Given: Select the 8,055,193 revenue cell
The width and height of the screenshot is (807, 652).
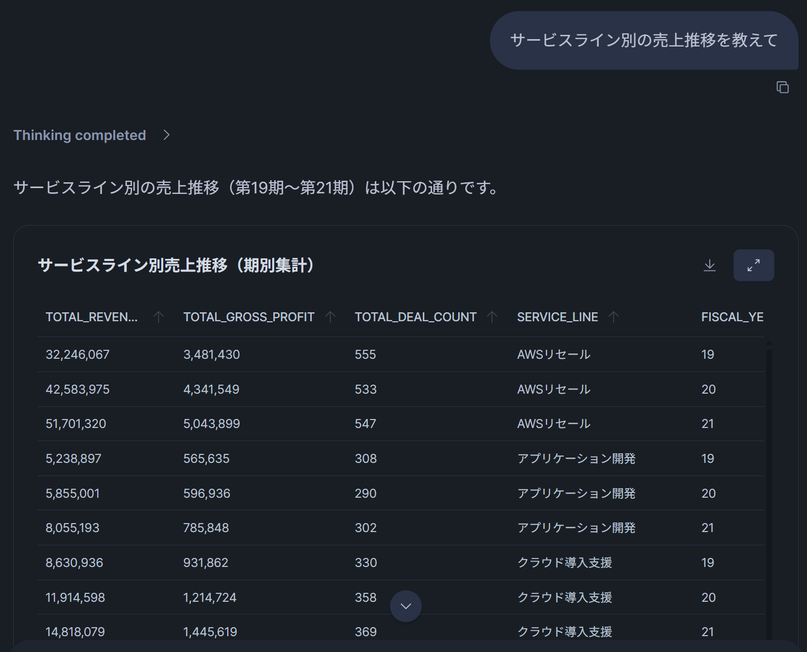Looking at the screenshot, I should (x=72, y=528).
